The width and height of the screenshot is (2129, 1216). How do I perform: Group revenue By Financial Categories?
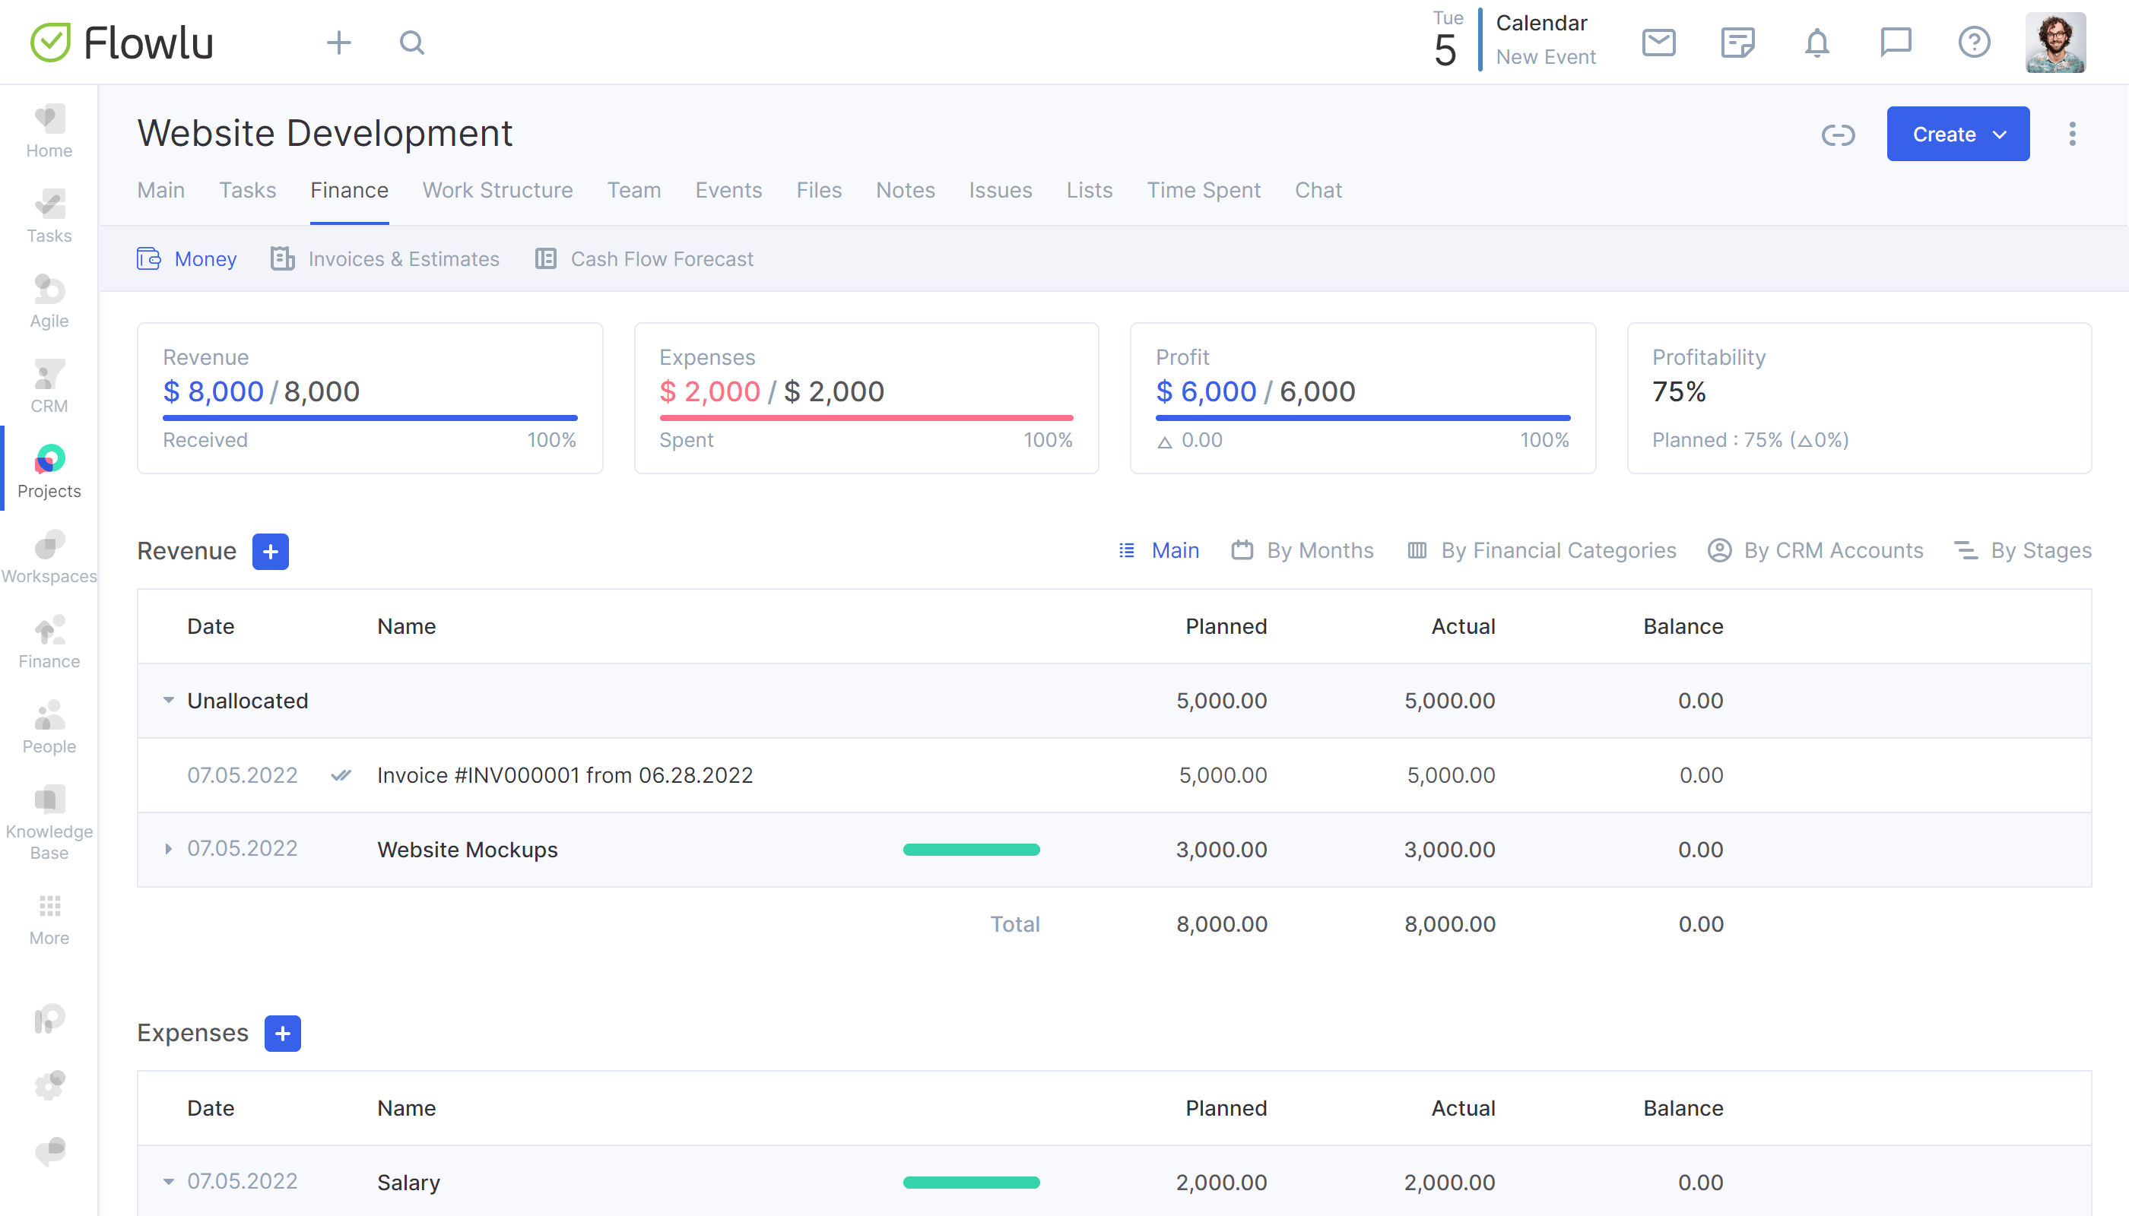click(1543, 550)
